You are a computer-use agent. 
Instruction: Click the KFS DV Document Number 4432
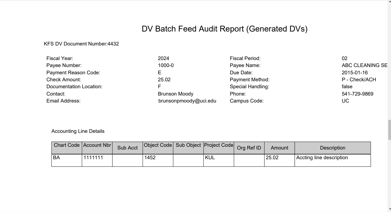coord(81,44)
